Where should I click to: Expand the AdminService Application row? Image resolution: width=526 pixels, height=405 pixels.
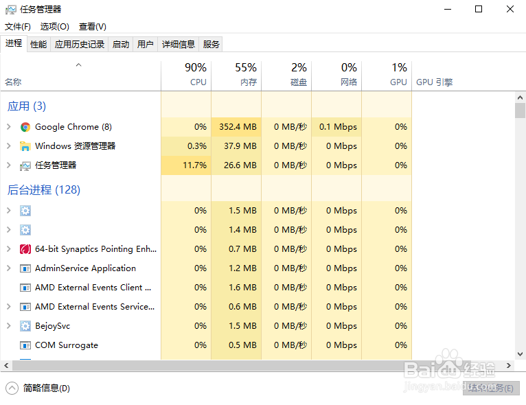point(9,268)
